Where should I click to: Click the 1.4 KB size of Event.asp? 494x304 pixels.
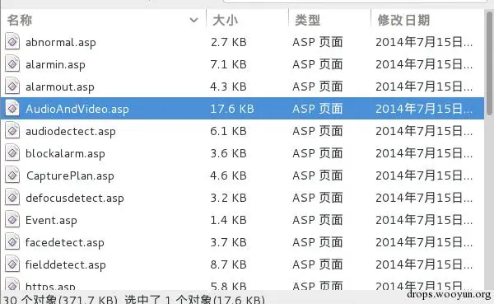pos(228,220)
